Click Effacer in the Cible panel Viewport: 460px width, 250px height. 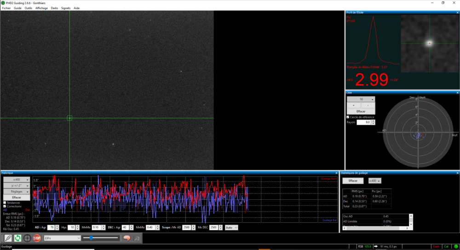(361, 111)
